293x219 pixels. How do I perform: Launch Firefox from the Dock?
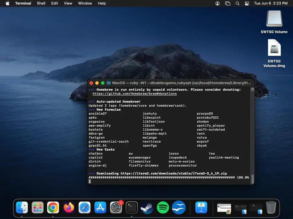(69, 208)
